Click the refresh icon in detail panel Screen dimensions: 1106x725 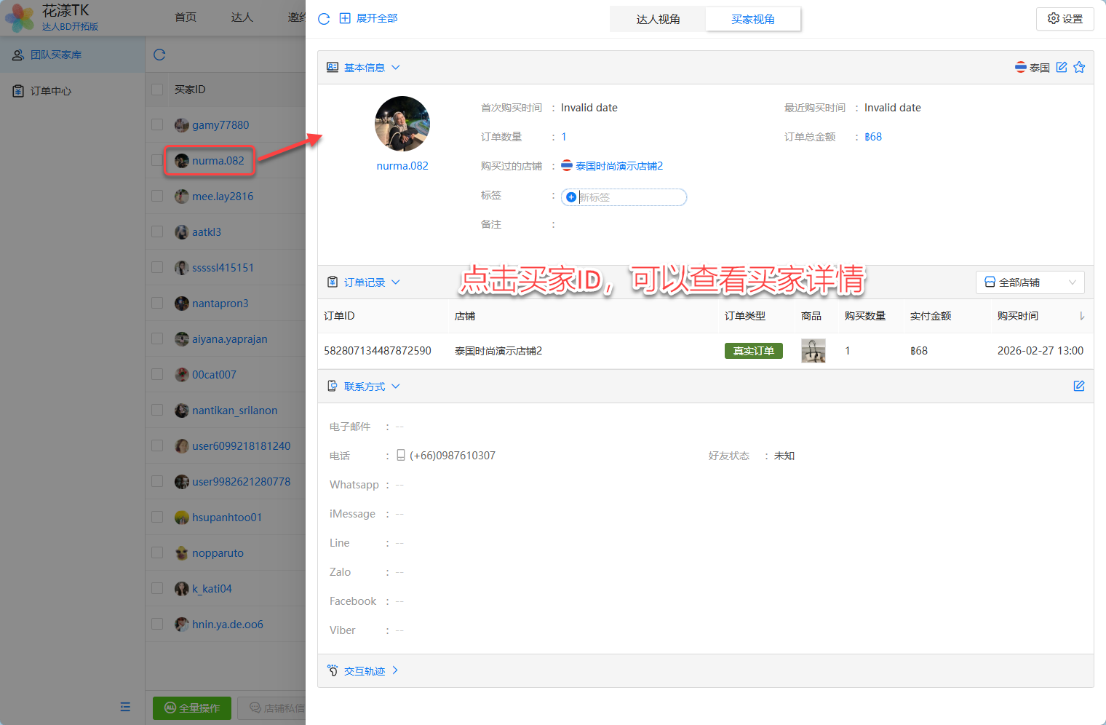point(324,19)
